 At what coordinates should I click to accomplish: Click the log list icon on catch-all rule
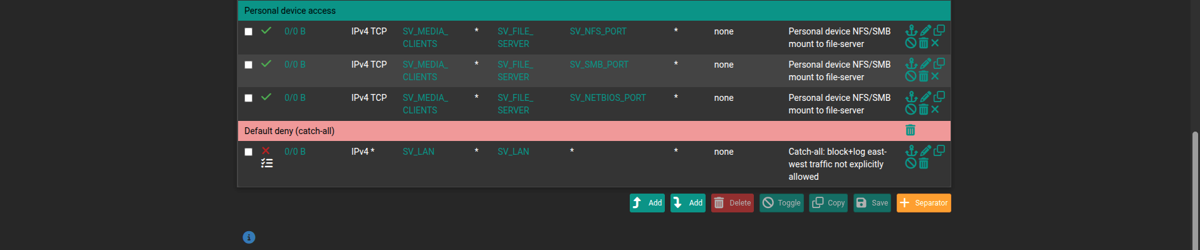pyautogui.click(x=267, y=163)
